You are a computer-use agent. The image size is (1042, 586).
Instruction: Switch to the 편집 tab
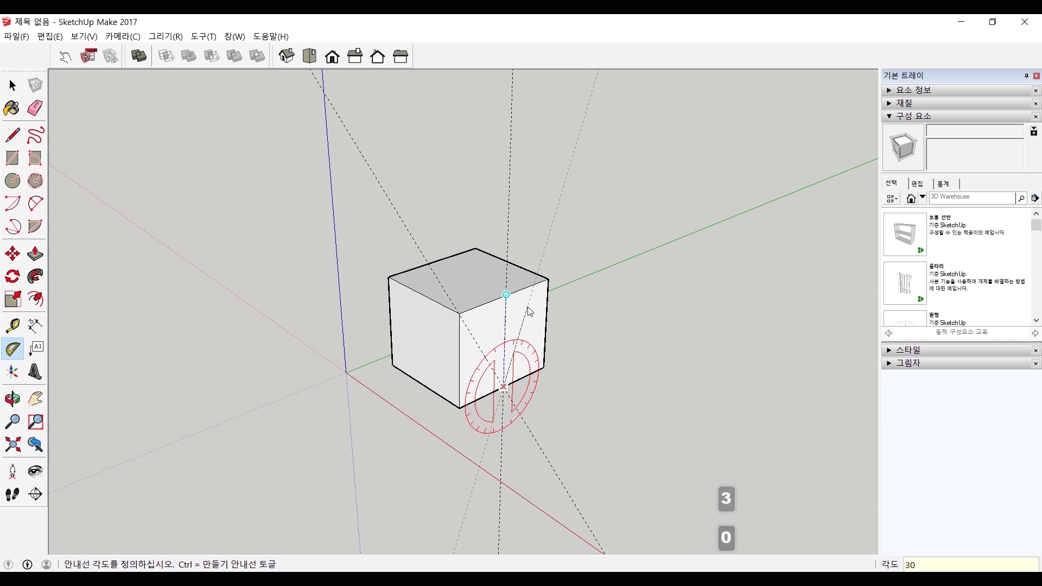917,184
